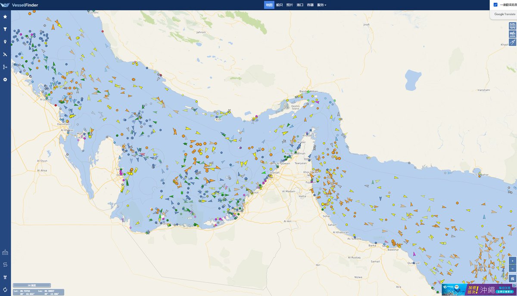This screenshot has height=296, width=517.
Task: Switch map type using folded map icon
Action: [512, 26]
